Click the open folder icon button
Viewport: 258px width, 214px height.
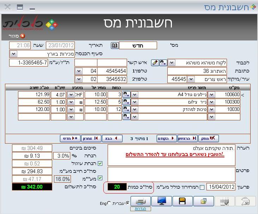pos(204,201)
